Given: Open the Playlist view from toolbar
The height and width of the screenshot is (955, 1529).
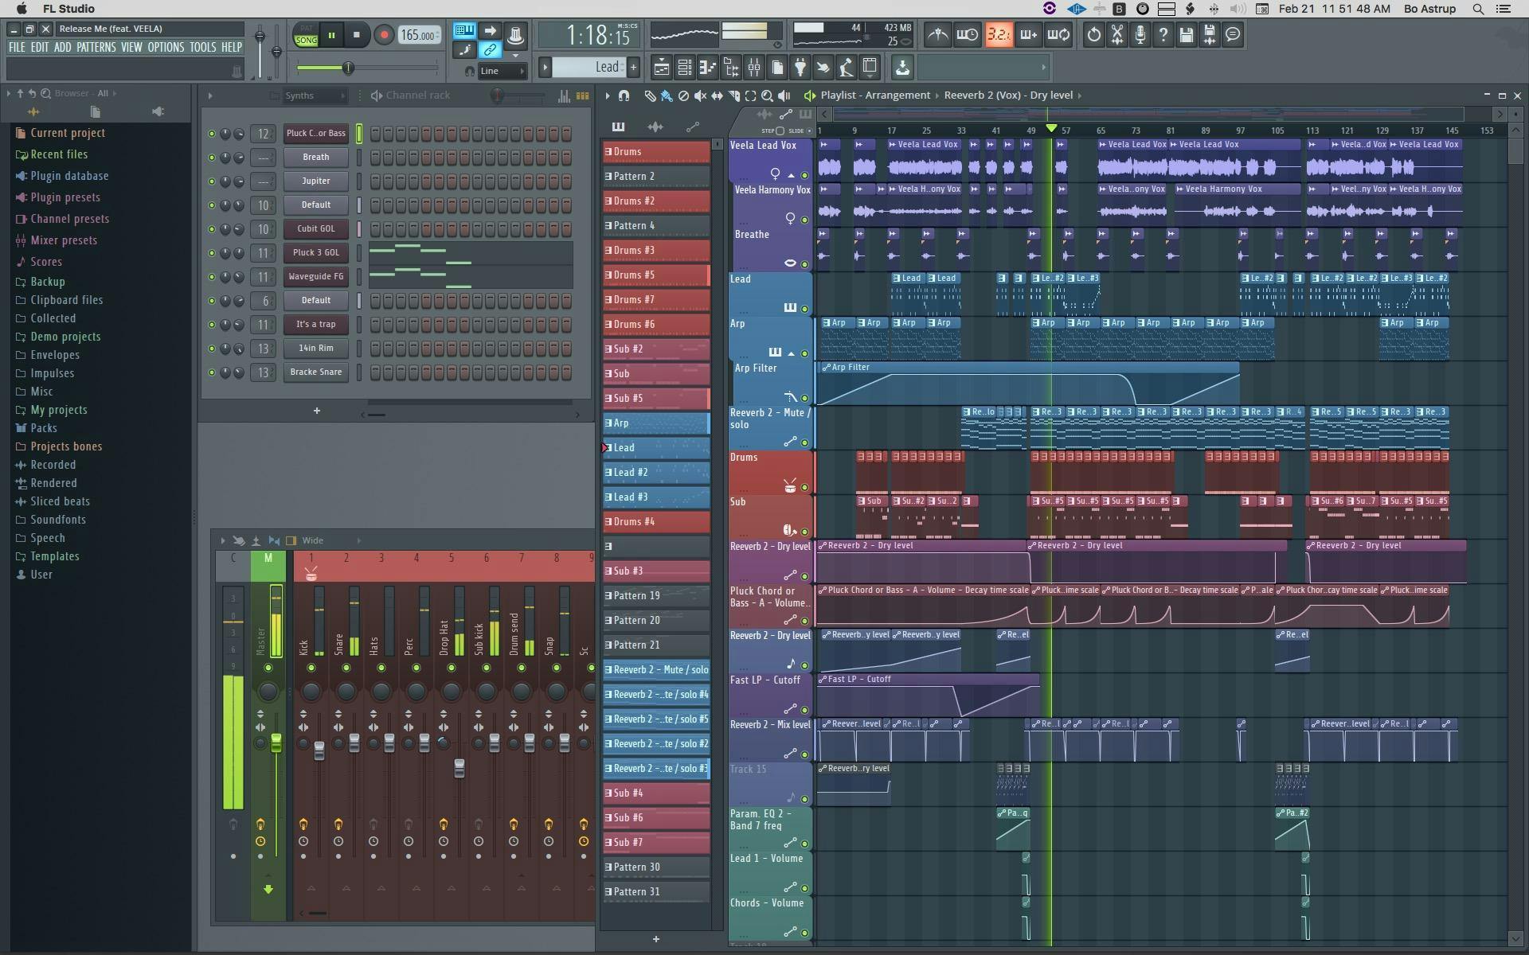Looking at the screenshot, I should [661, 68].
